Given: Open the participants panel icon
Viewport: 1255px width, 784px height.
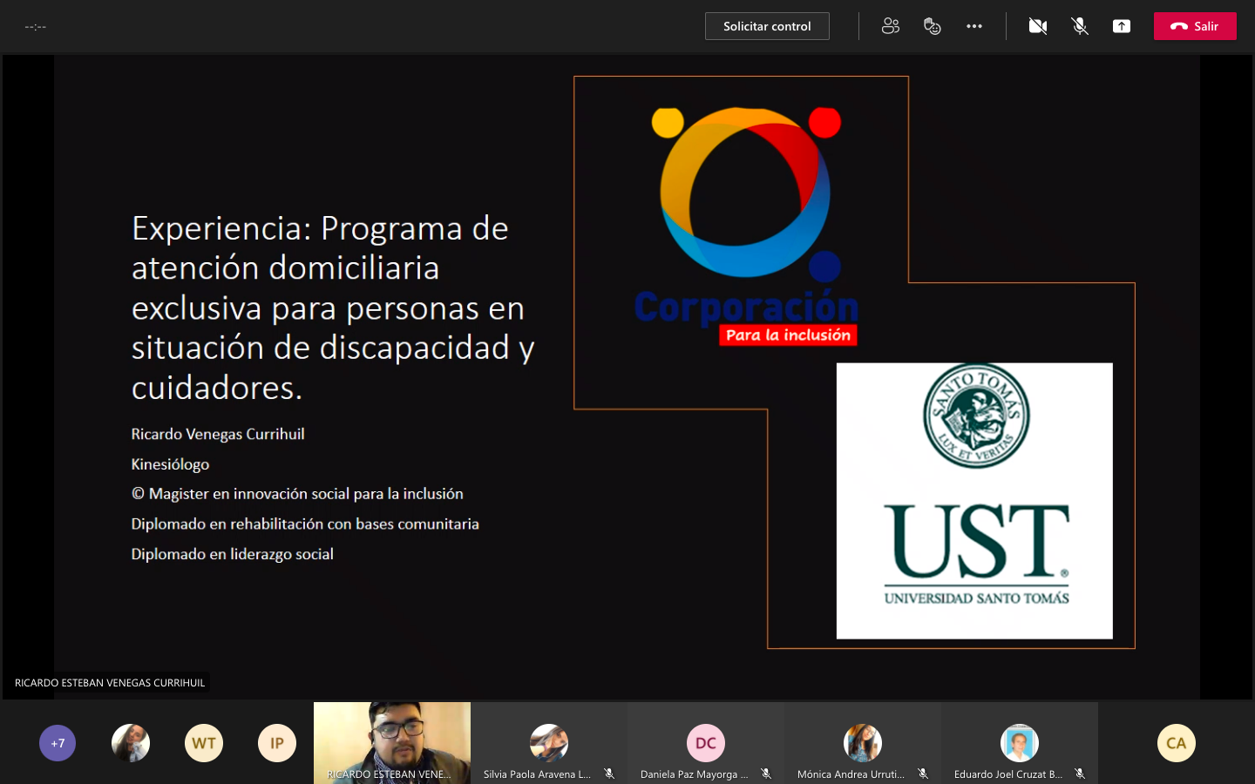Looking at the screenshot, I should click(890, 26).
